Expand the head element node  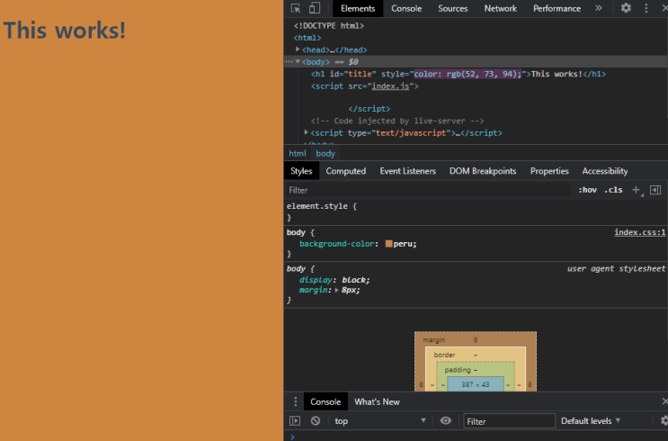[x=298, y=49]
